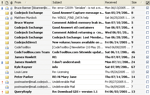Image resolution: width=150 pixels, height=95 pixels.
Task: Sort by attachment paperclip column header
Action: click(11, 3)
